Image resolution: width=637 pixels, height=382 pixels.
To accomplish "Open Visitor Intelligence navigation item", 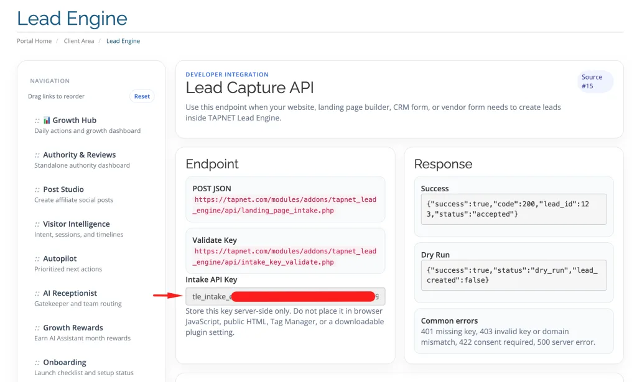I will (x=77, y=224).
